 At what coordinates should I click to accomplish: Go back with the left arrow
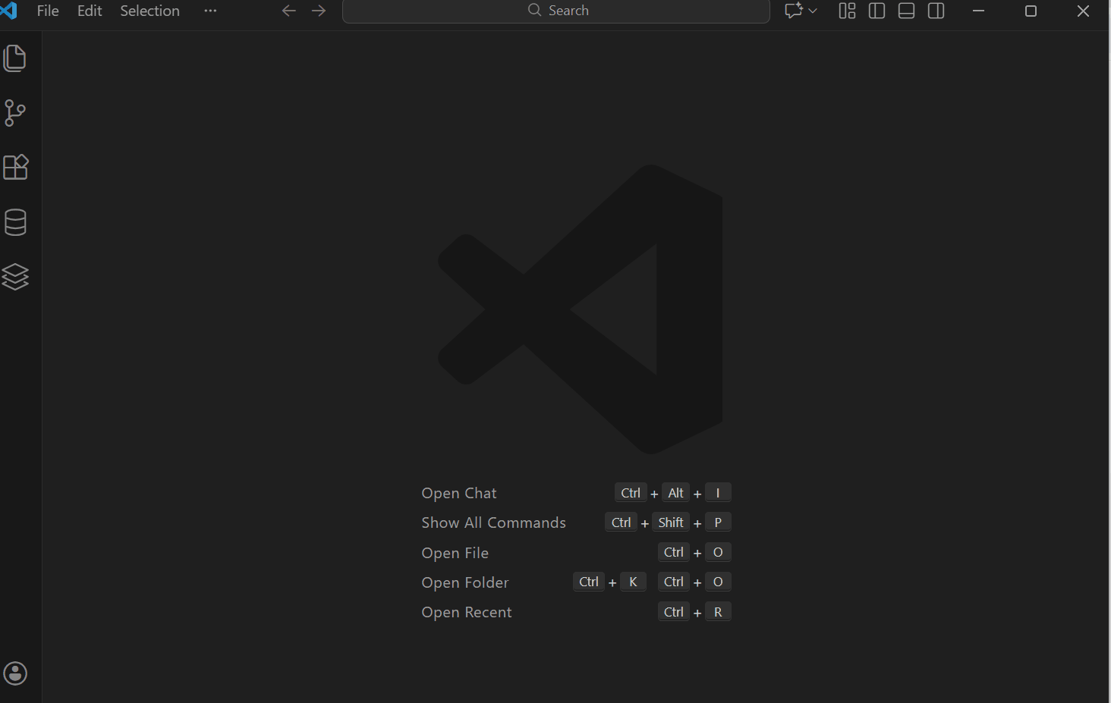[x=288, y=11]
